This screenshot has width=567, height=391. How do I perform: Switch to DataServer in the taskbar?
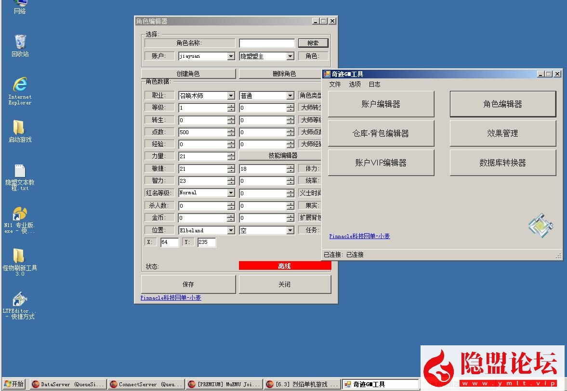(67, 384)
